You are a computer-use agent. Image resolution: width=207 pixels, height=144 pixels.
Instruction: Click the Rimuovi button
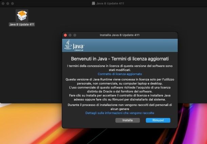point(158,120)
